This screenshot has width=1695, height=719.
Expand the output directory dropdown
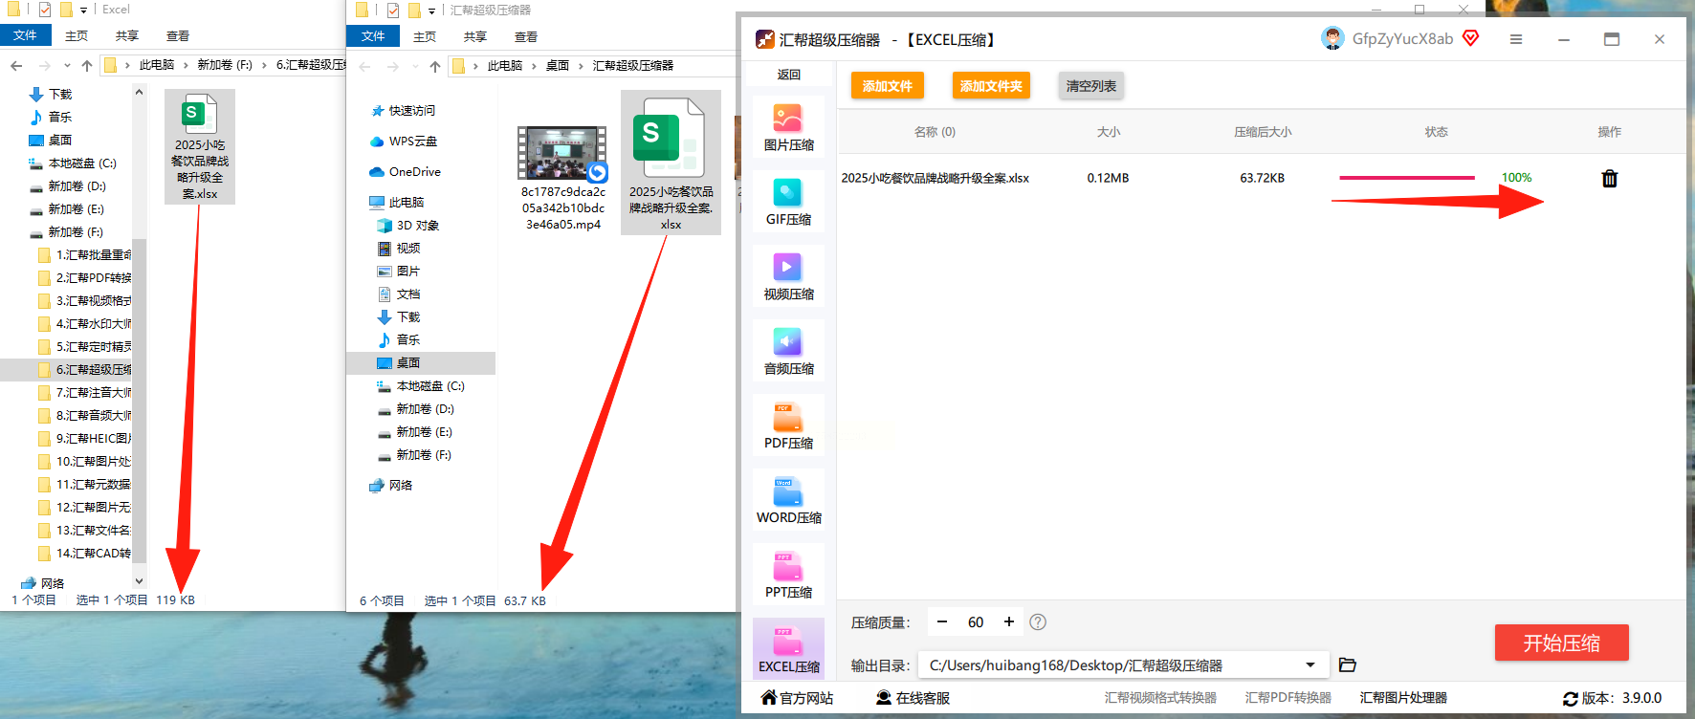click(1310, 665)
